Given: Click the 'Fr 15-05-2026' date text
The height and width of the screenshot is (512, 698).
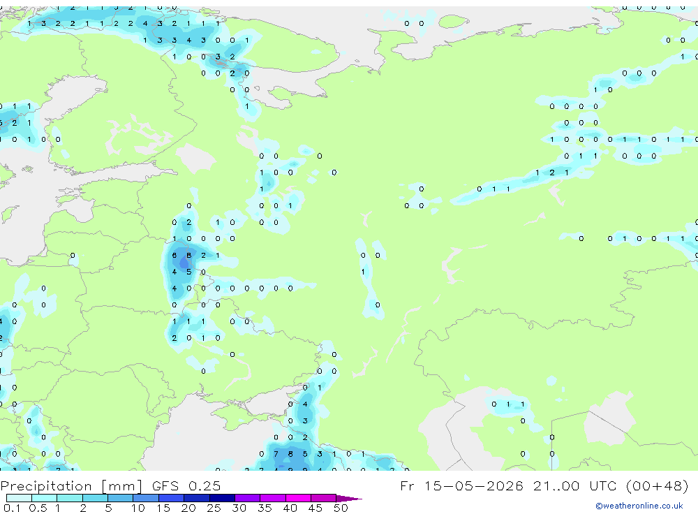Looking at the screenshot, I should pyautogui.click(x=461, y=485).
